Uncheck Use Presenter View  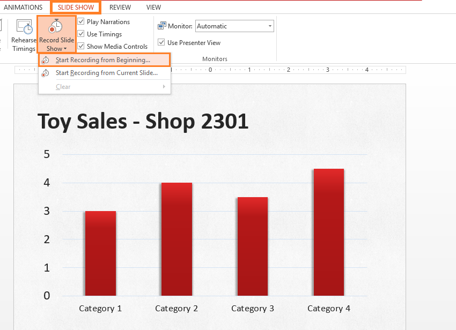161,42
